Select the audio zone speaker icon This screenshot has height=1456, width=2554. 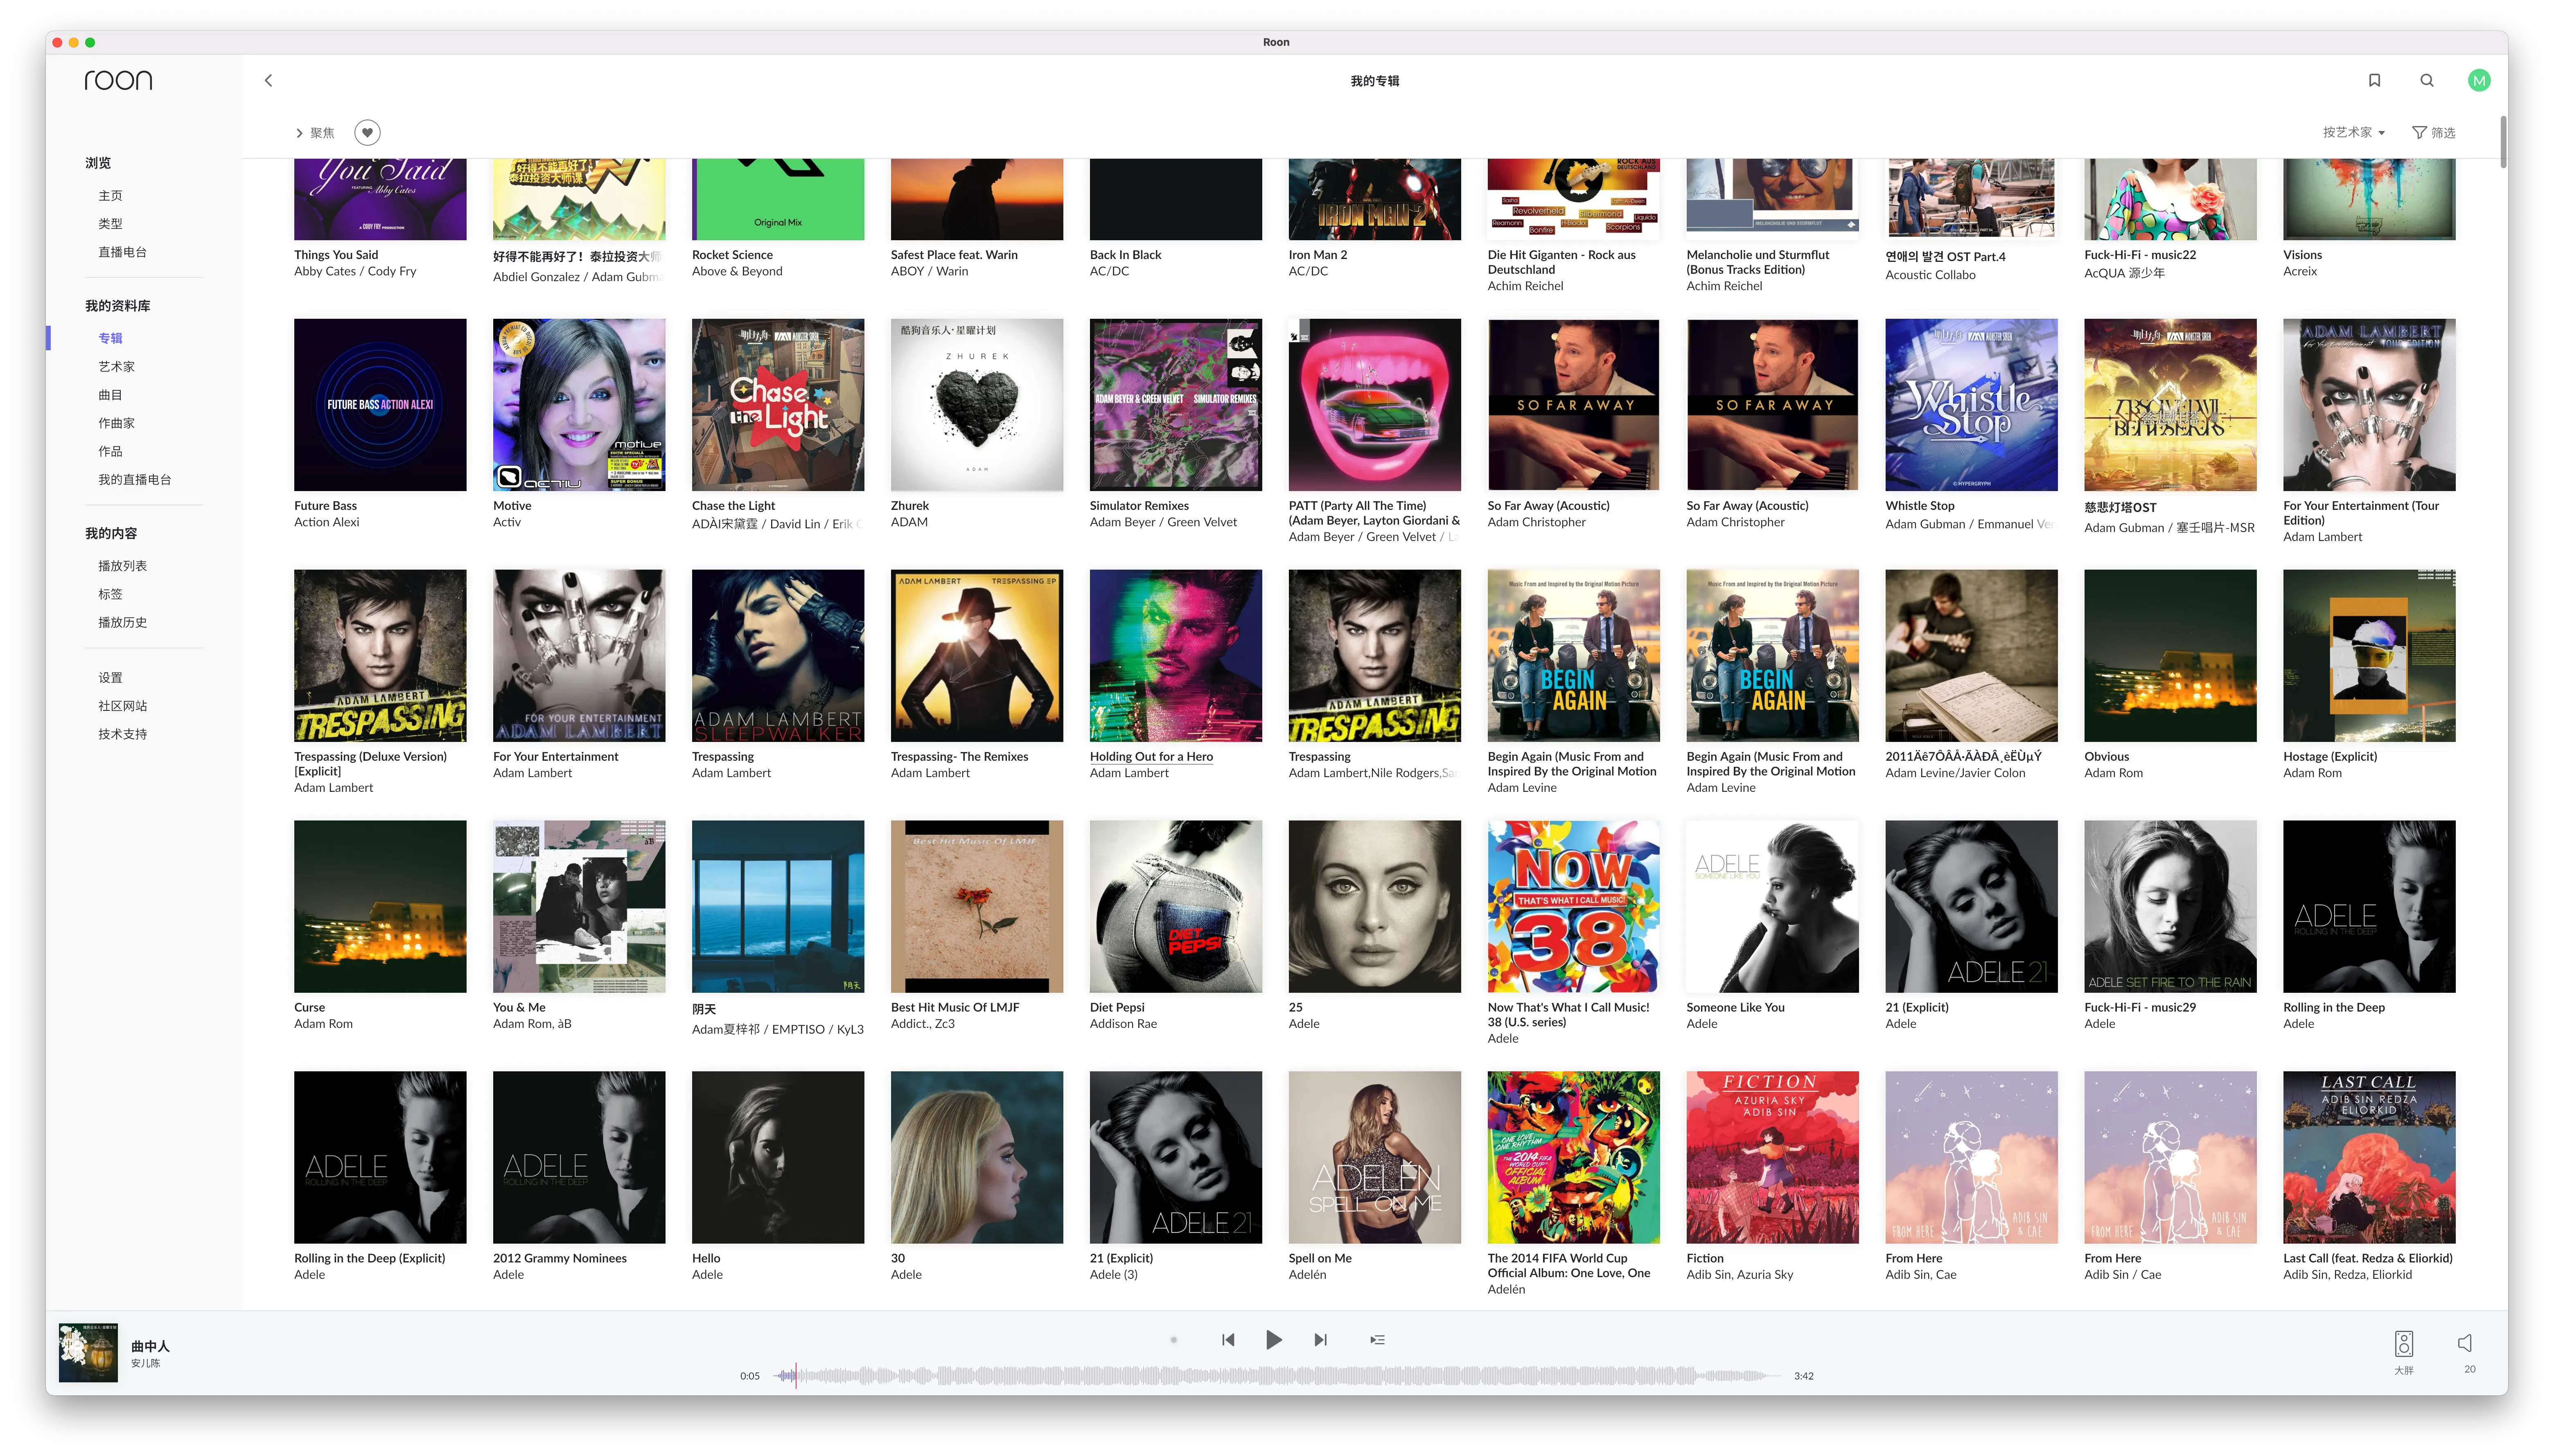click(x=2404, y=1343)
